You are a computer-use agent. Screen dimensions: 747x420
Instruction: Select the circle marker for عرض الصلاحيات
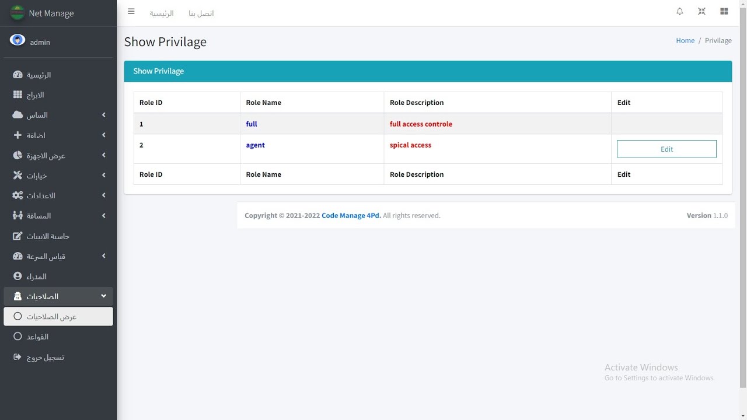point(18,316)
